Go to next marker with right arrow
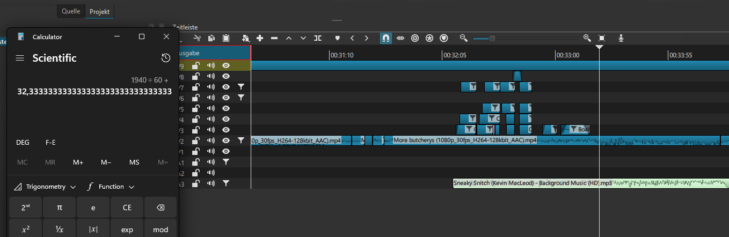The width and height of the screenshot is (729, 237). [367, 38]
